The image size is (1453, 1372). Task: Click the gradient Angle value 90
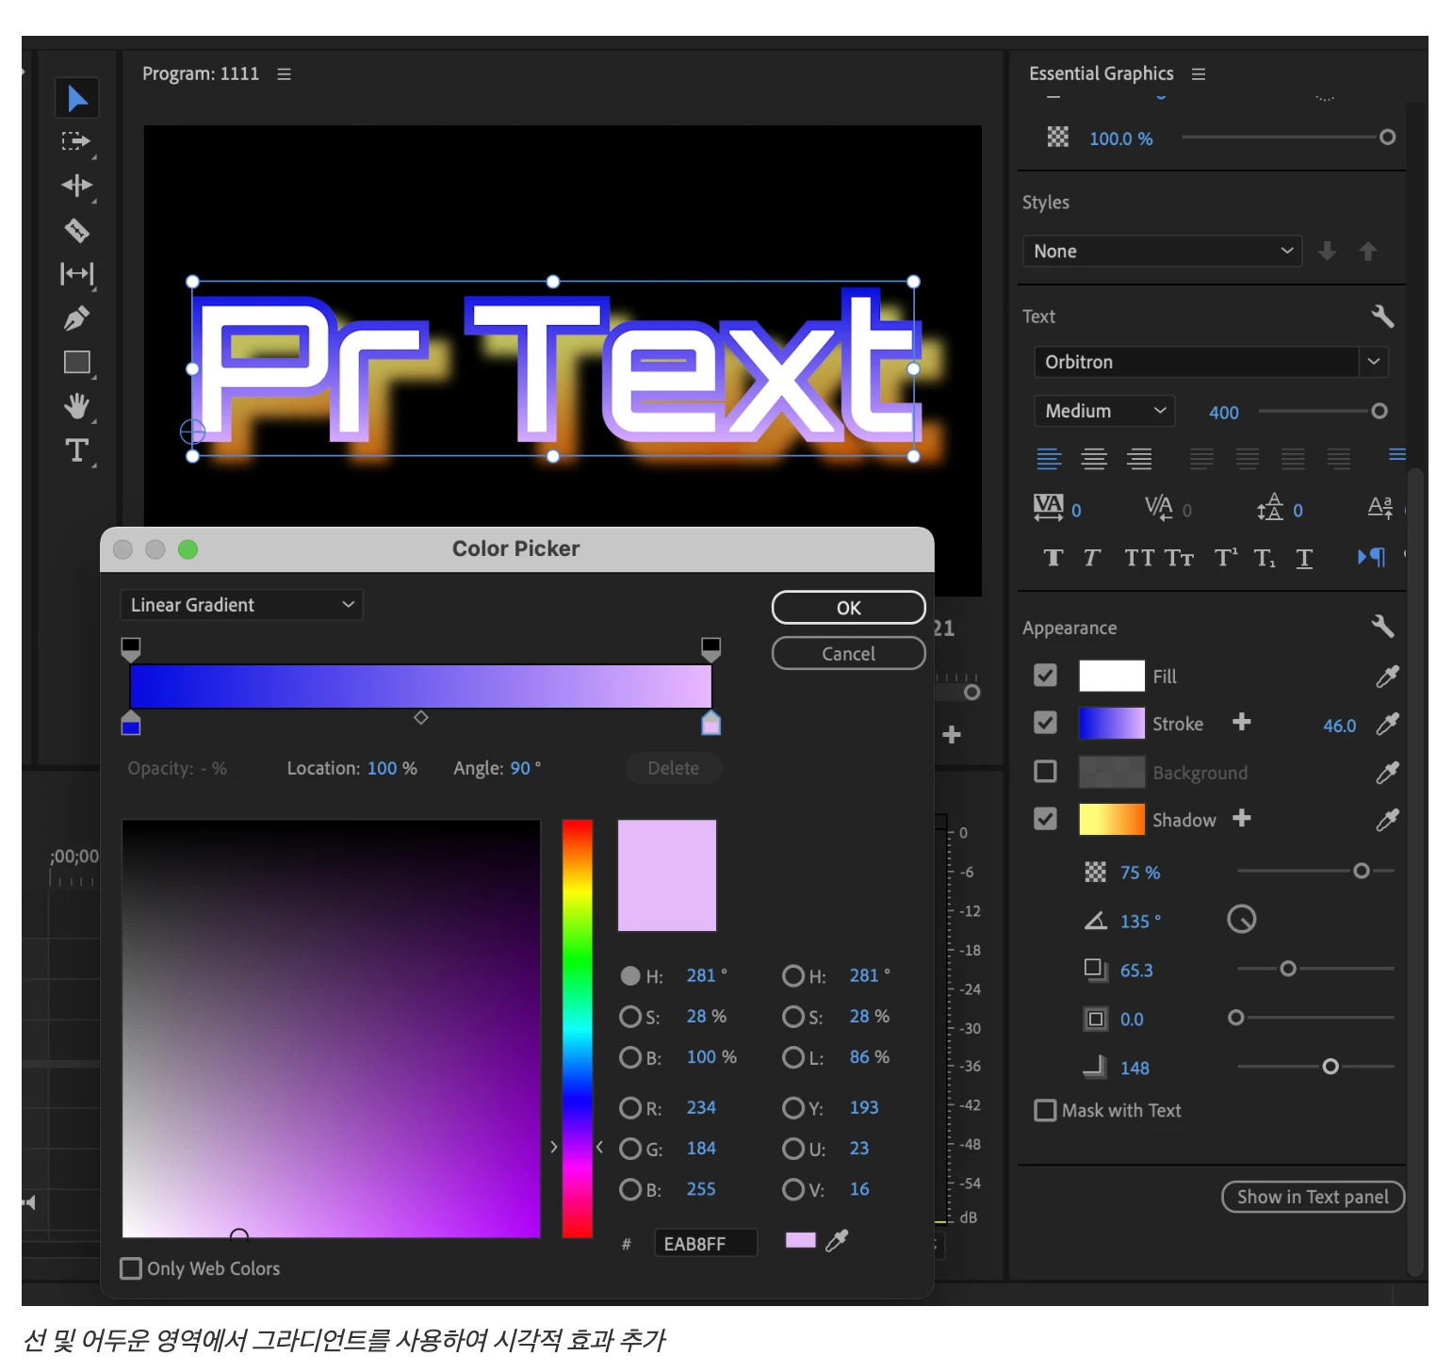point(520,768)
